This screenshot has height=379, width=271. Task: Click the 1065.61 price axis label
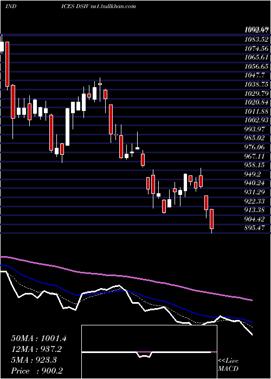pyautogui.click(x=256, y=57)
